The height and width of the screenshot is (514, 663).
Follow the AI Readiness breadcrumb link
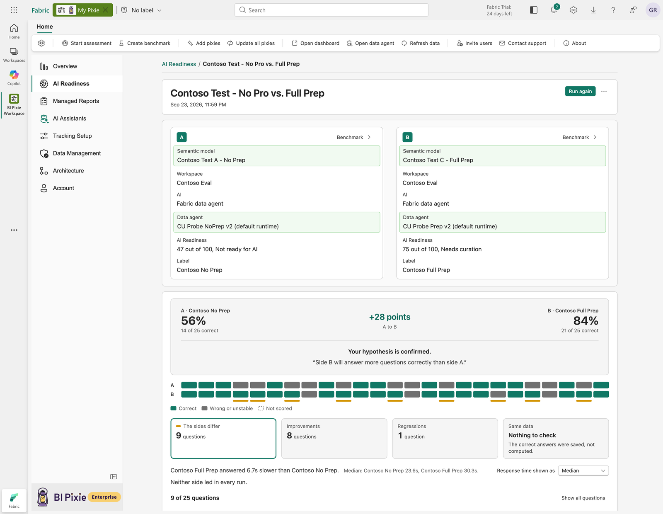[x=179, y=64]
